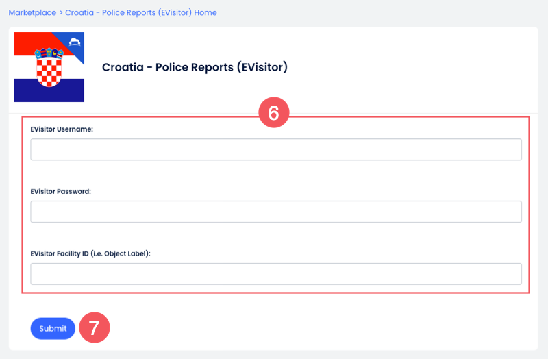Screen dimensions: 548x359
Task: Click the breadcrumb arrow separator after Marketplace
Action: pyautogui.click(x=61, y=13)
